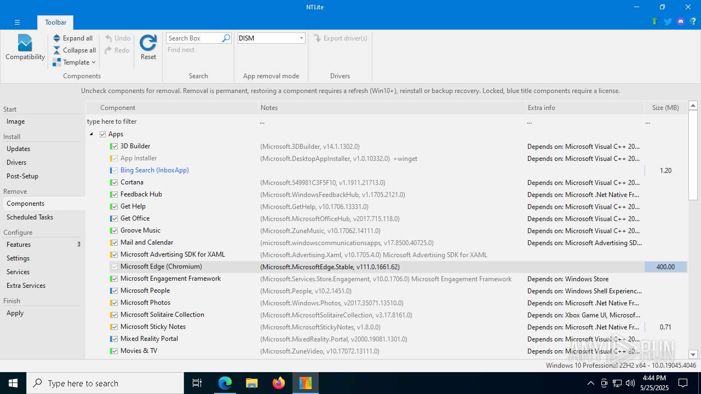
Task: Click the network tray icon
Action: (617, 383)
